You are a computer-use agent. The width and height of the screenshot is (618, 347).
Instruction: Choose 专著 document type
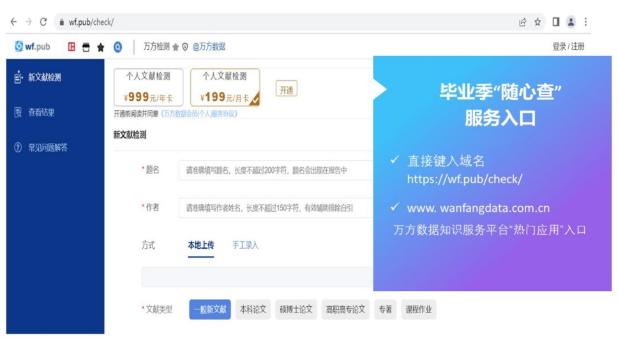pyautogui.click(x=386, y=309)
